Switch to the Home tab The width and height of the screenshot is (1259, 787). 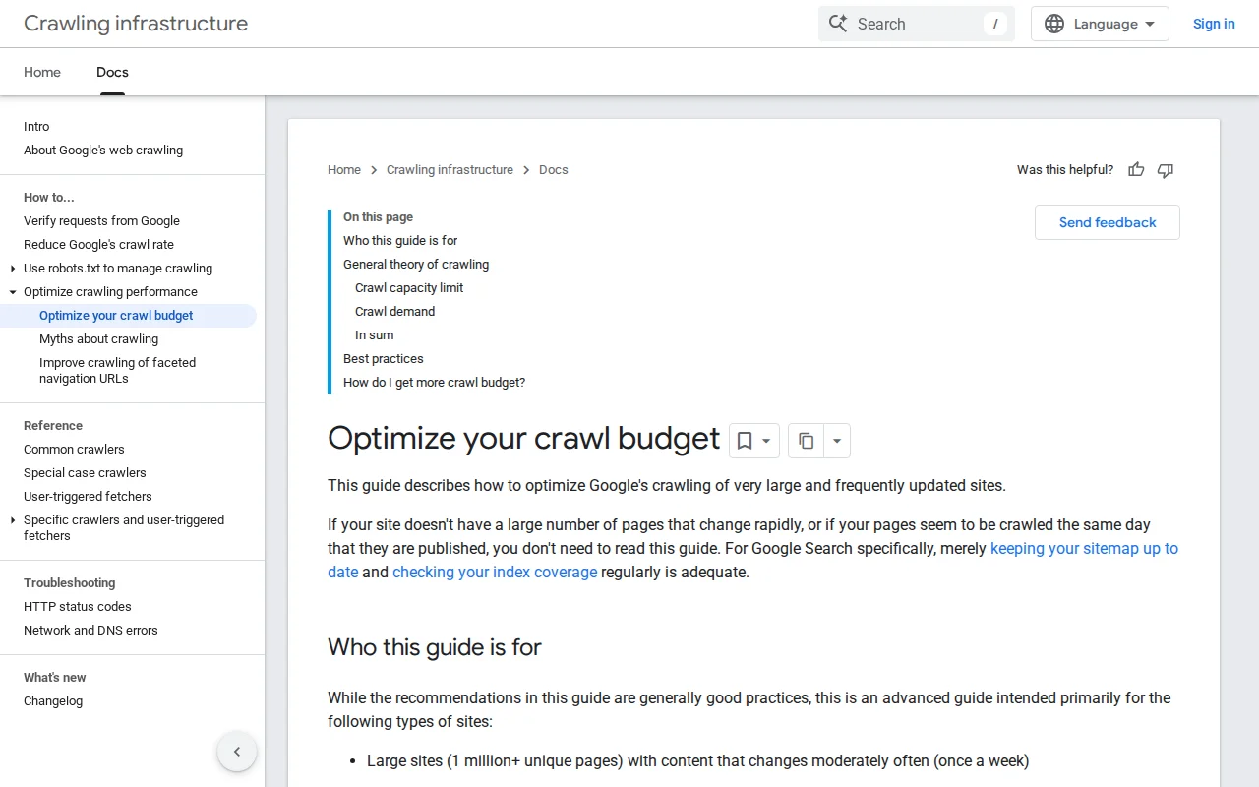coord(41,72)
